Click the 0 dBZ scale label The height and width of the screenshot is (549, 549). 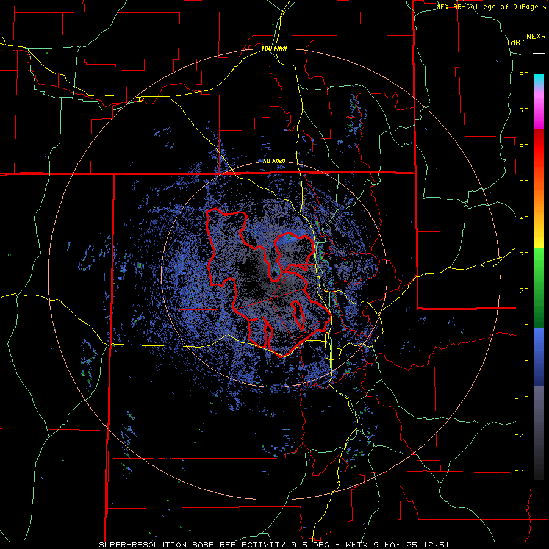pyautogui.click(x=526, y=363)
